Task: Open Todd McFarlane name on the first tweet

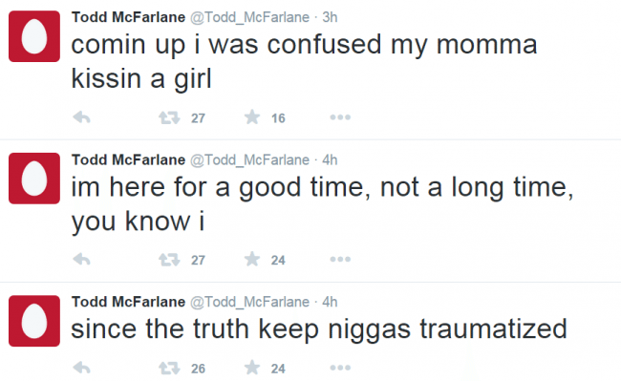Action: coord(128,17)
